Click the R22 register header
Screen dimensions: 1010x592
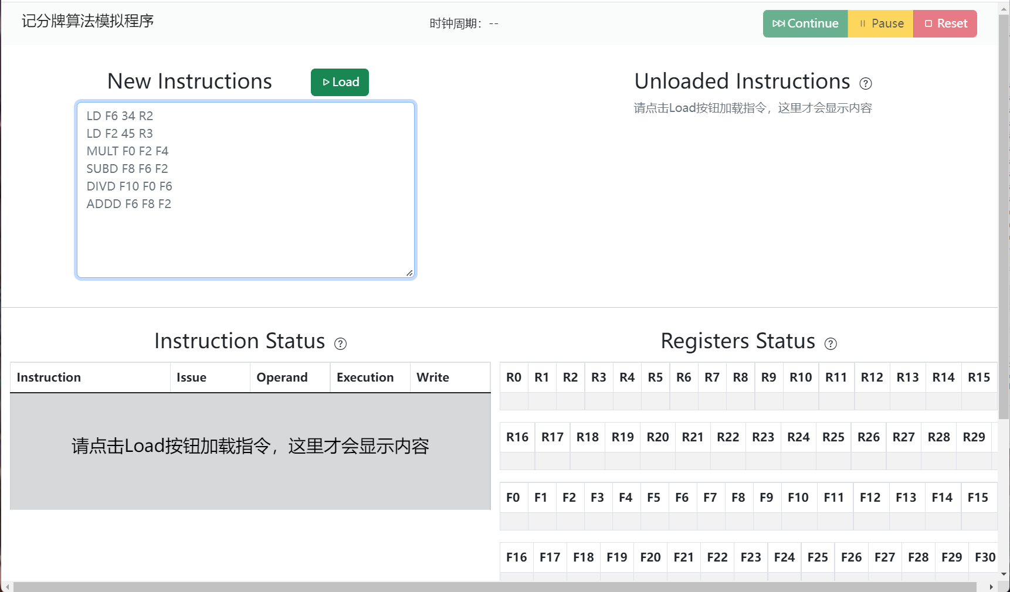[728, 437]
